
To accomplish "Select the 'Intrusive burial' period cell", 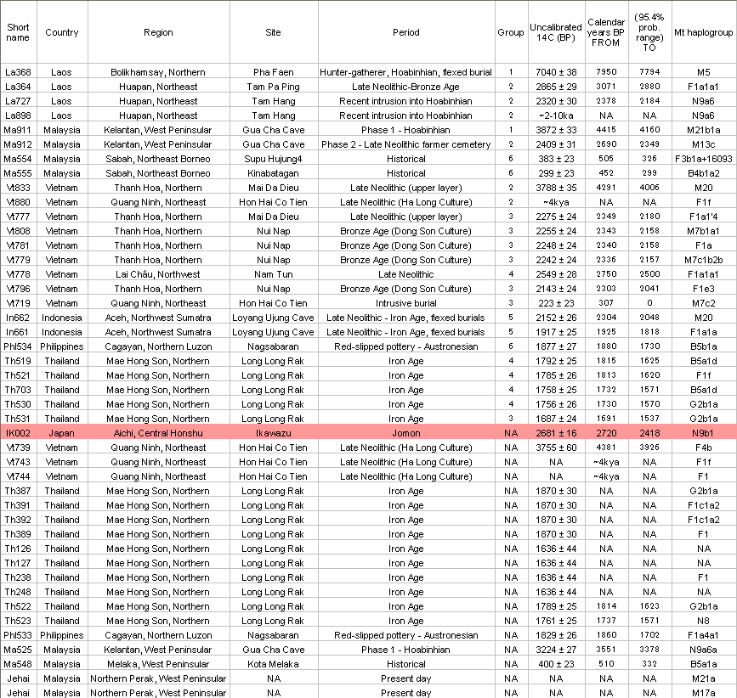I will 406,303.
